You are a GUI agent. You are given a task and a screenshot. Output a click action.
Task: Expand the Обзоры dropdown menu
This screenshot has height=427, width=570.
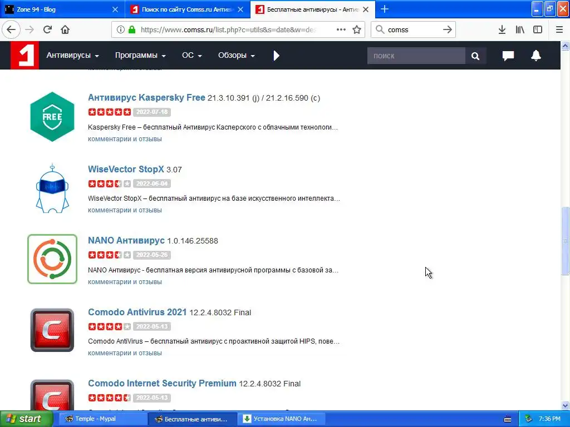[236, 55]
